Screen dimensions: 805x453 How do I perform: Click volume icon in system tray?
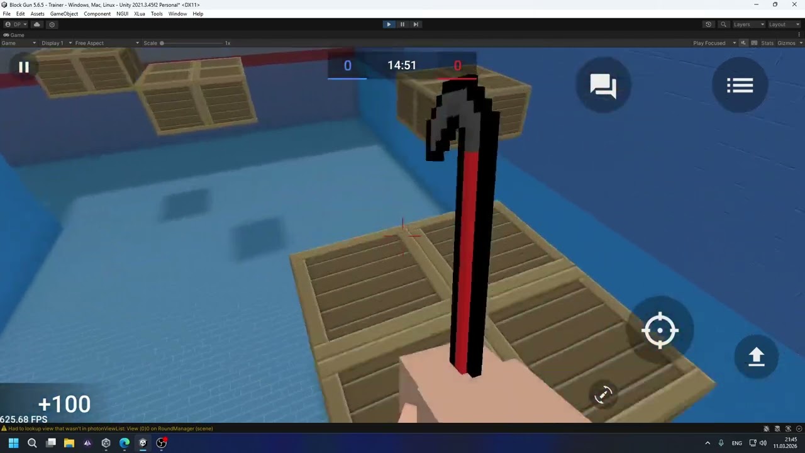coord(763,443)
